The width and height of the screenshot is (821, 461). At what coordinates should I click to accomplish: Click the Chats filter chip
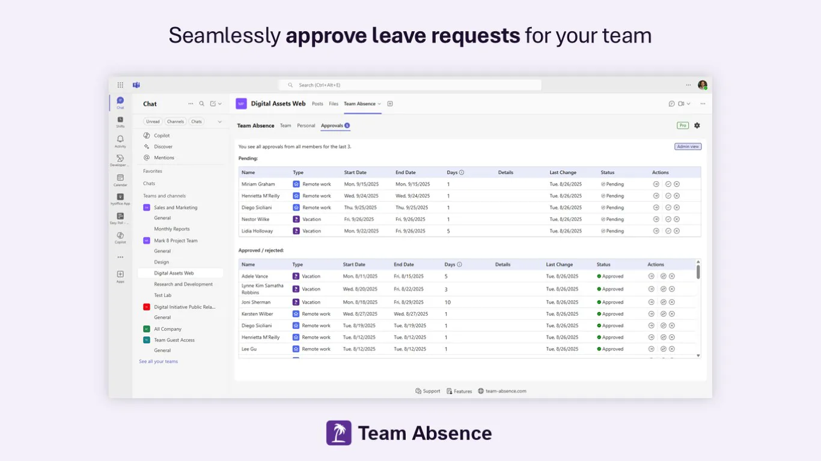coord(197,121)
